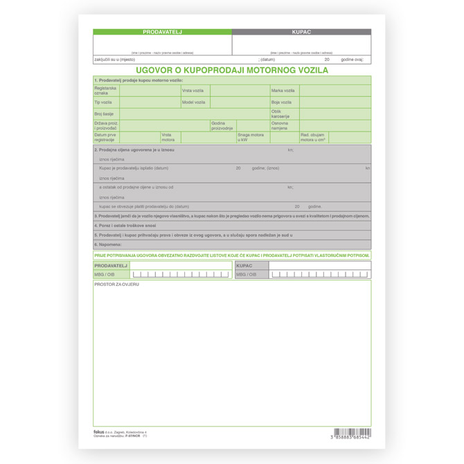Click the gray KUPAC header at top
The height and width of the screenshot is (464, 464).
click(x=301, y=32)
